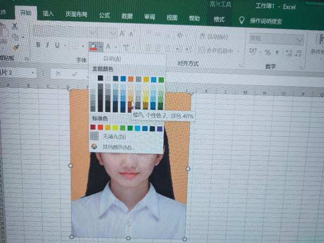Switch to the 开始 (Home) tab
This screenshot has width=324, height=243.
26,13
